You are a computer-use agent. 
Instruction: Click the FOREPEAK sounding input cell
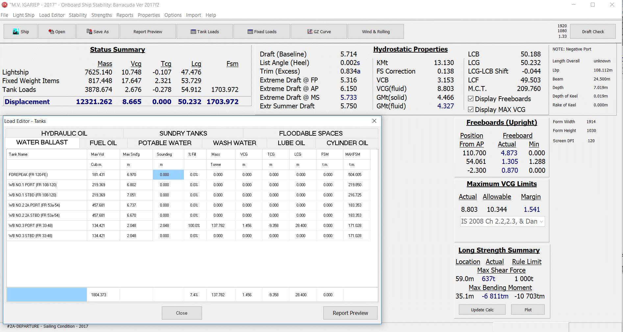[x=168, y=175]
